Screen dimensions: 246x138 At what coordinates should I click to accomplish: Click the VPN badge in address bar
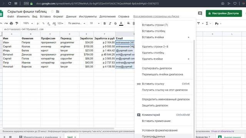[26, 3]
